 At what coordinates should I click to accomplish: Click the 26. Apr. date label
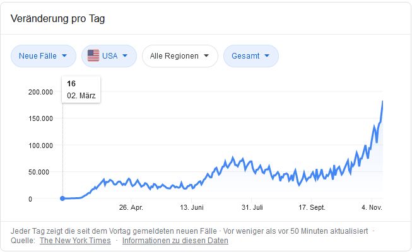(x=131, y=207)
